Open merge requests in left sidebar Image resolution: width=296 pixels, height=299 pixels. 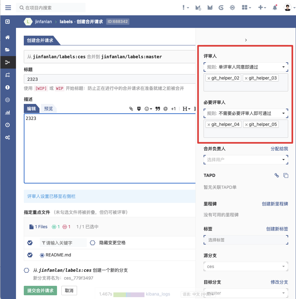pyautogui.click(x=8, y=62)
